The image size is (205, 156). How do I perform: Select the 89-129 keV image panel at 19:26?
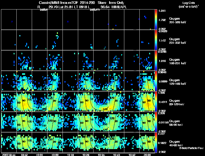click(86, 101)
